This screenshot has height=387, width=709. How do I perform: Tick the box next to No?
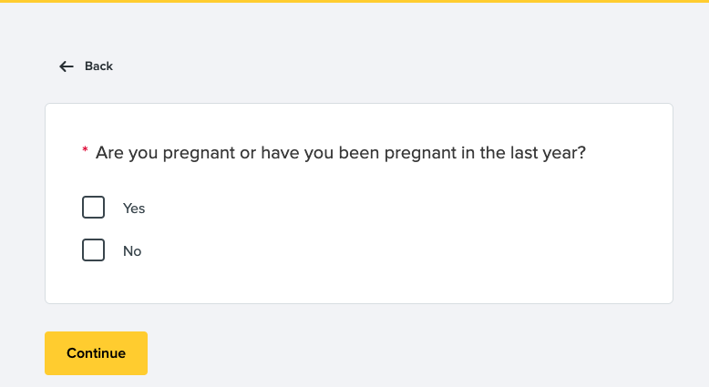(x=94, y=250)
